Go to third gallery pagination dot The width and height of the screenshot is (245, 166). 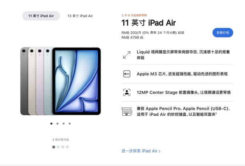(x=64, y=123)
